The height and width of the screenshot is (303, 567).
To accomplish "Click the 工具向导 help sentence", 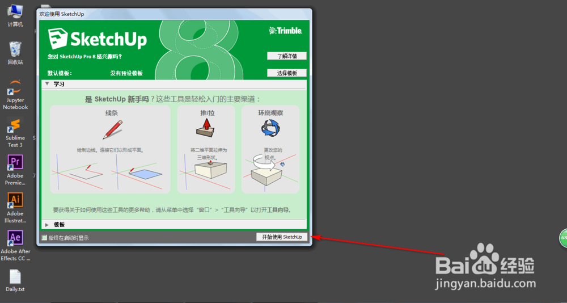I will click(172, 209).
